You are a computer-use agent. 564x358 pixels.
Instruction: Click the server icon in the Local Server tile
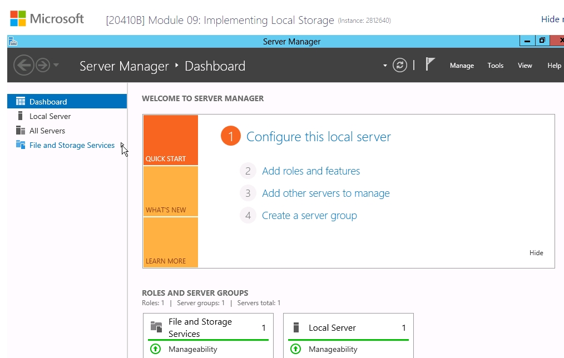(296, 327)
